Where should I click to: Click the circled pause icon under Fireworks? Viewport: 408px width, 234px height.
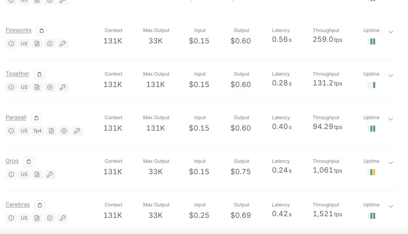pyautogui.click(x=50, y=43)
